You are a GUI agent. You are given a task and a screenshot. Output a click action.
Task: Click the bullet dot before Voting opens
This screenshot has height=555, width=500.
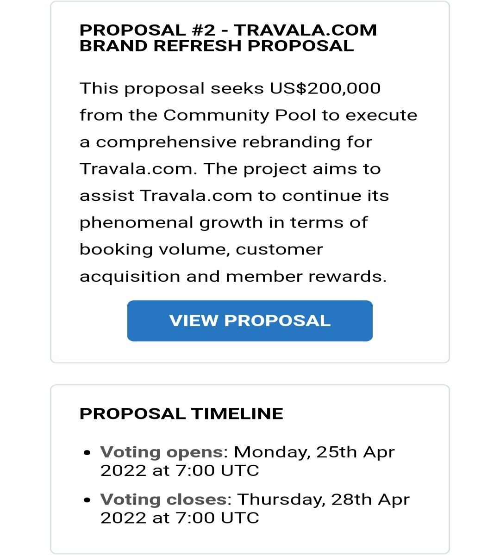coord(87,453)
